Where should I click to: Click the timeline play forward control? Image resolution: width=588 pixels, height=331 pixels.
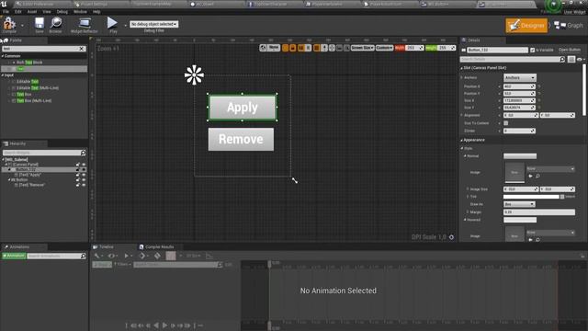click(164, 325)
